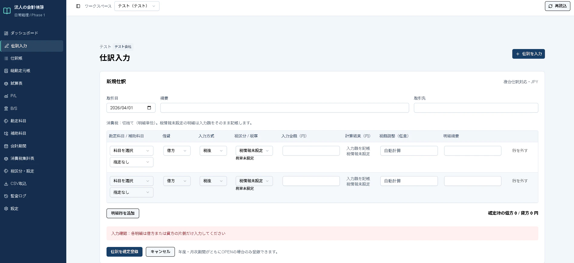
Task: Open the date picker calendar icon
Action: click(149, 108)
